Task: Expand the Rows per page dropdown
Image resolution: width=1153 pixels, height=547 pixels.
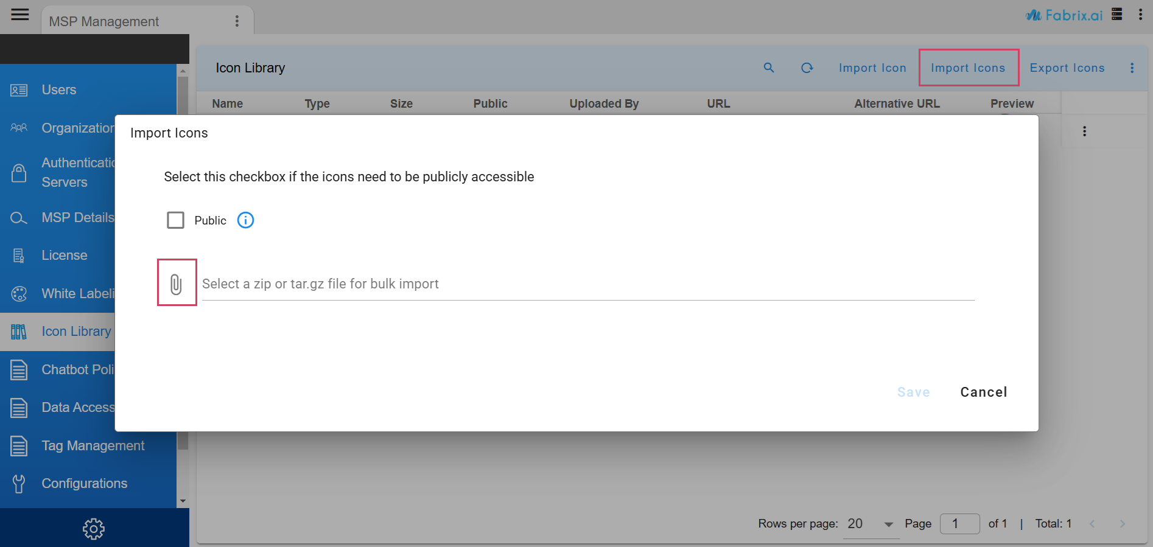Action: tap(888, 524)
